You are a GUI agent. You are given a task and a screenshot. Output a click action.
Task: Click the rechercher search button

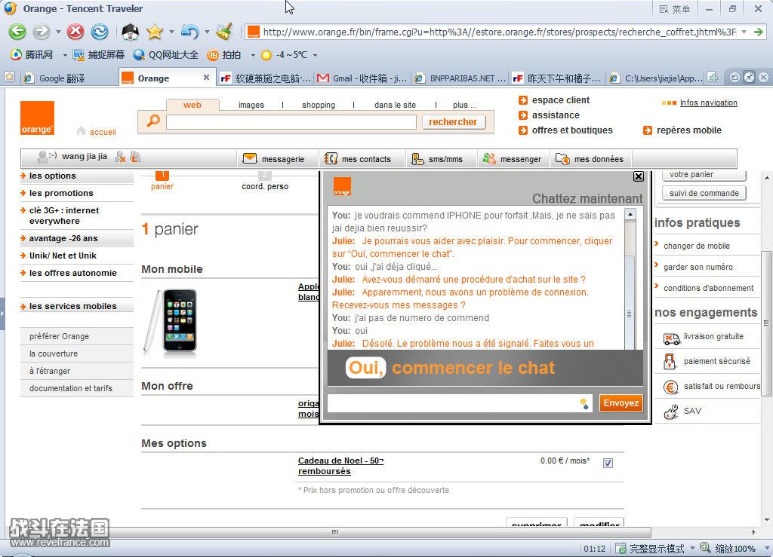(x=453, y=122)
